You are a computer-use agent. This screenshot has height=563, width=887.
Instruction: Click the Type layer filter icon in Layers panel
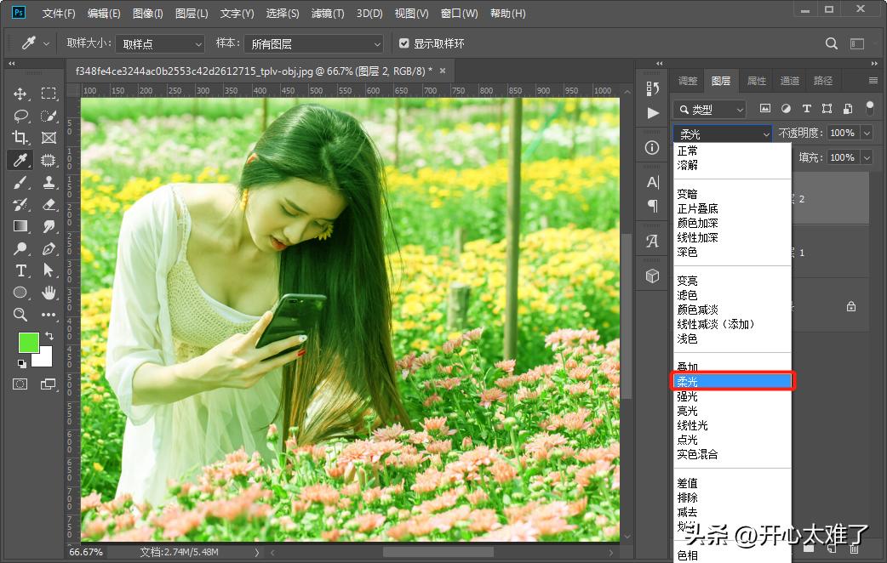807,109
